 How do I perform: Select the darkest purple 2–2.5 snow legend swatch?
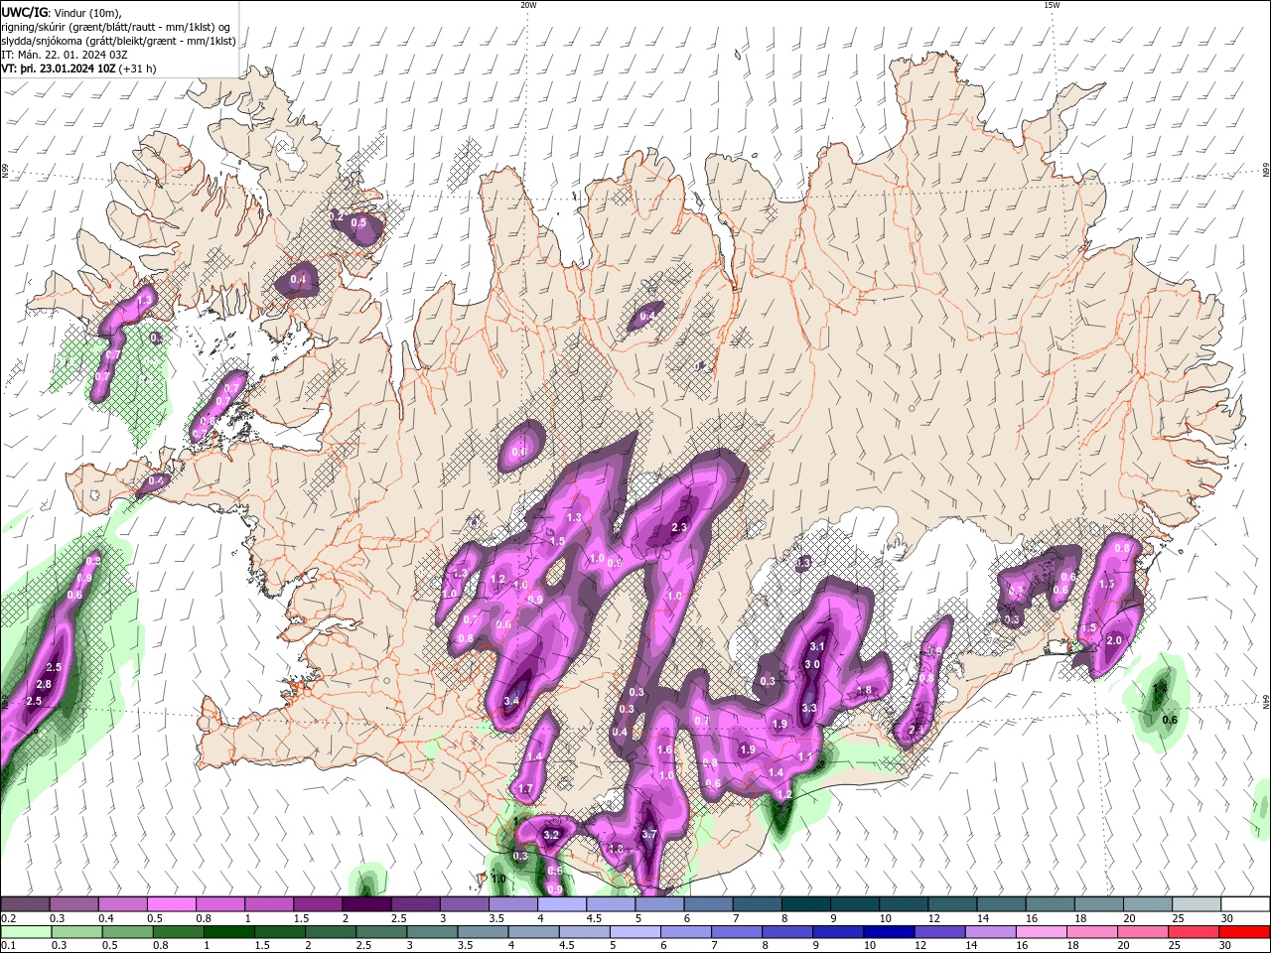coord(365,904)
